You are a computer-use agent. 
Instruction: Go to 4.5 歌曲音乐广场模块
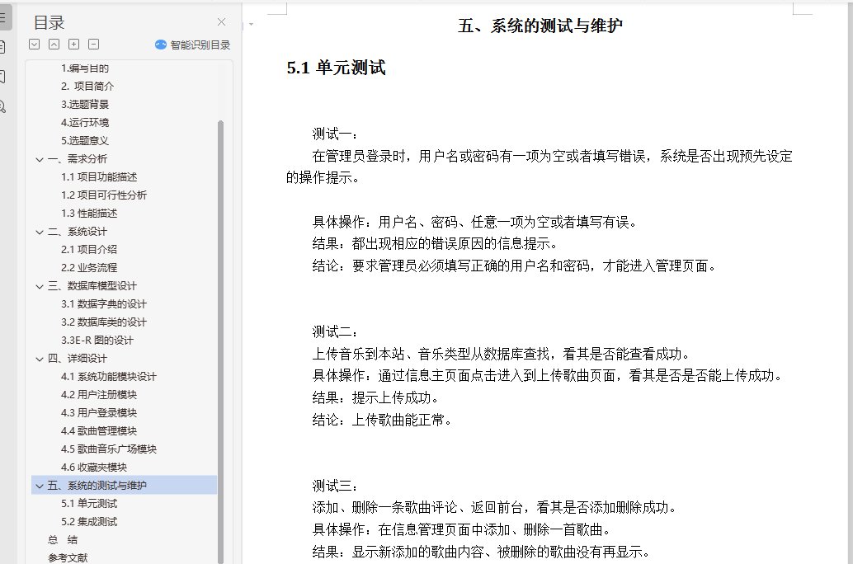tap(109, 449)
